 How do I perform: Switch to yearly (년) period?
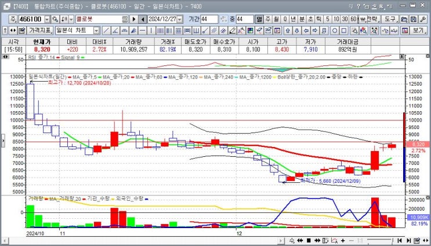pyautogui.click(x=294, y=19)
